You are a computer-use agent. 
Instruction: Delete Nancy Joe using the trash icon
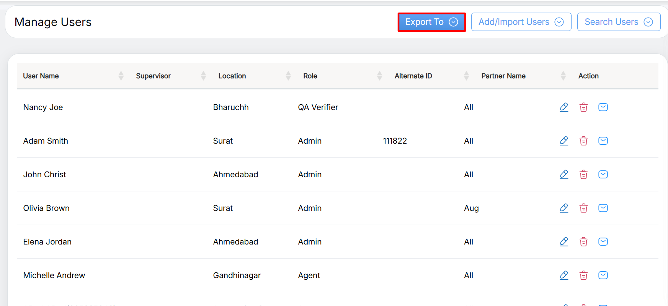(583, 107)
